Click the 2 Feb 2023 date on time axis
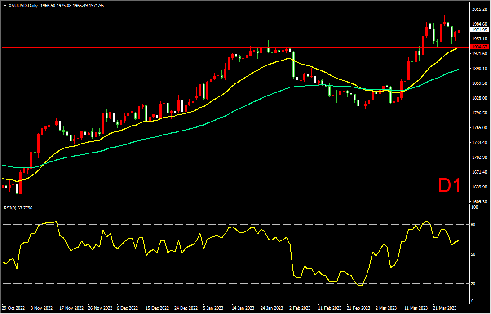This screenshot has height=314, width=491. 300,308
